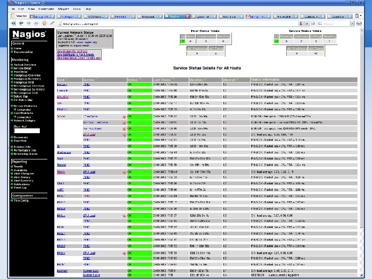Open Home in the sidebar
The image size is (372, 279).
coord(17,48)
